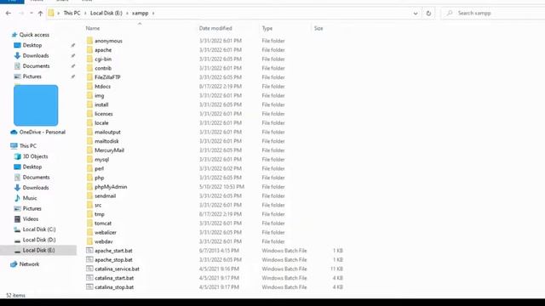545x306 pixels.
Task: Select the phpMyAdmin folder icon
Action: click(x=89, y=187)
